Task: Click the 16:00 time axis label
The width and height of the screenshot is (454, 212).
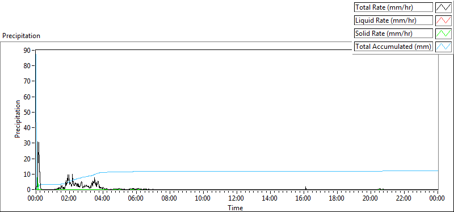Action: point(304,198)
